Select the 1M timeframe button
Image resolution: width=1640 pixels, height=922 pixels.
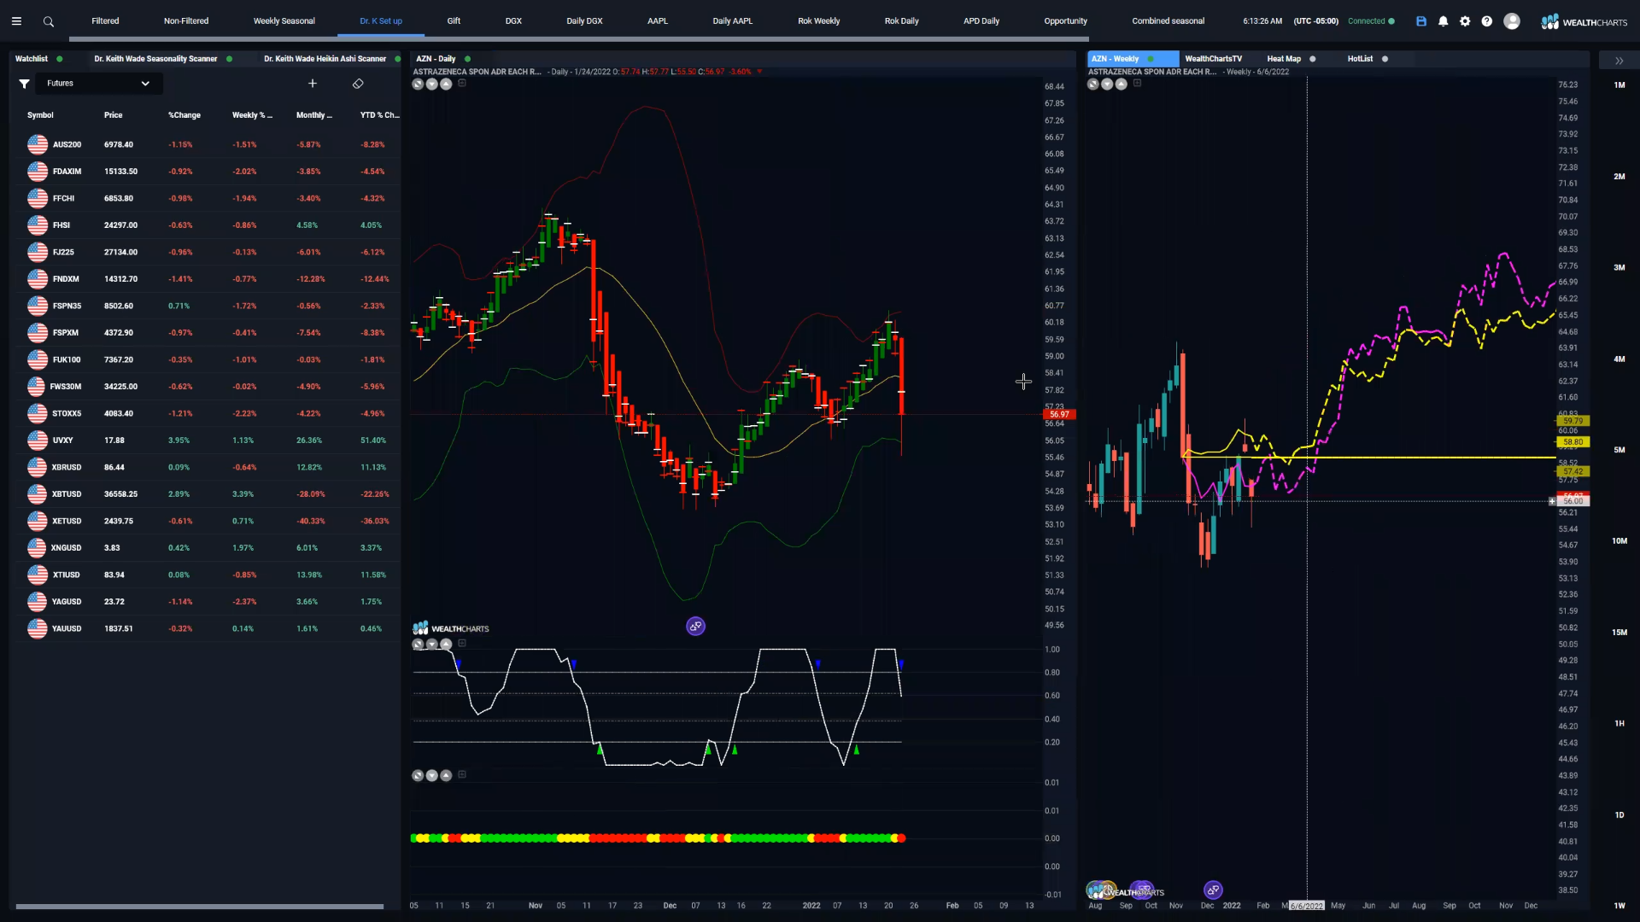pos(1619,85)
